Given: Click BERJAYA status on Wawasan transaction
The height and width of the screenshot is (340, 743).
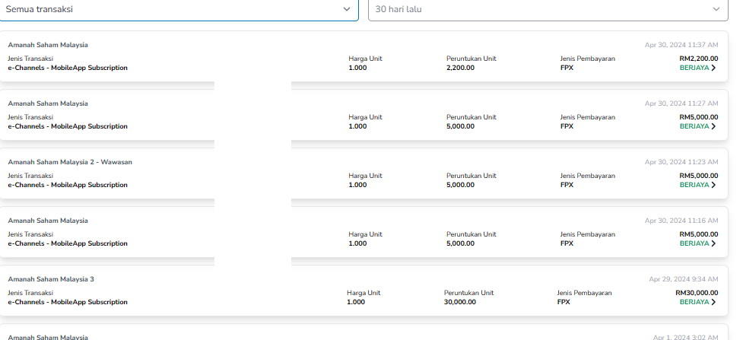Looking at the screenshot, I should click(x=694, y=185).
